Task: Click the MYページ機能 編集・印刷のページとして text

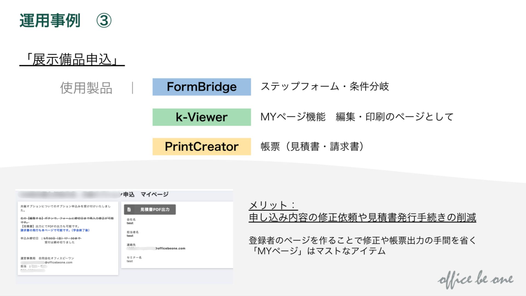Action: [x=357, y=117]
